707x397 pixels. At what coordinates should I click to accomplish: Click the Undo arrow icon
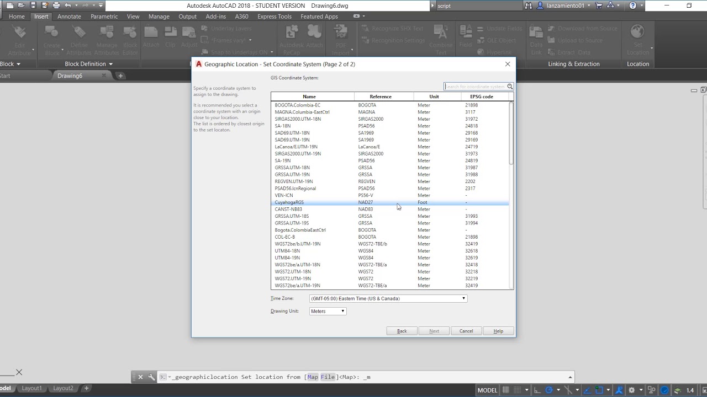click(68, 6)
